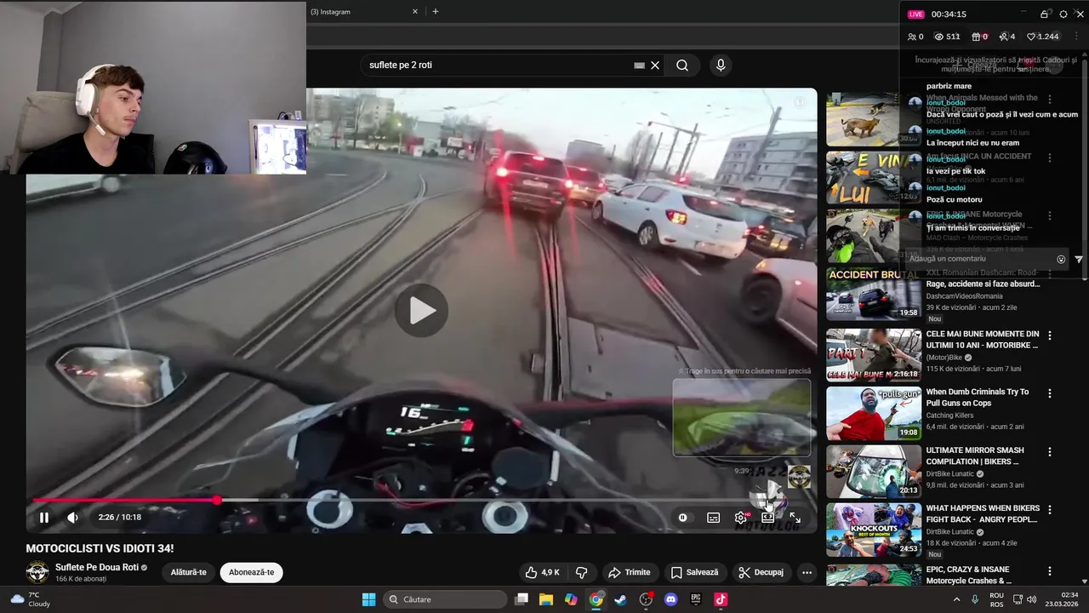Click the YouTube search field
Image resolution: width=1089 pixels, height=613 pixels.
pyautogui.click(x=498, y=65)
